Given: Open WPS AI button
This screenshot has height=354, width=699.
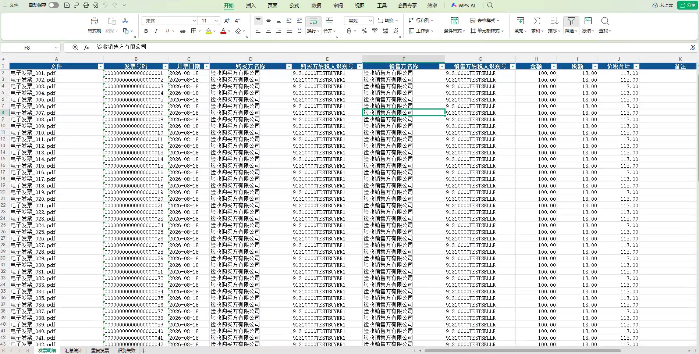Looking at the screenshot, I should 464,5.
